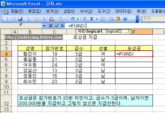Click the Paste clipboard icon

coord(61,19)
